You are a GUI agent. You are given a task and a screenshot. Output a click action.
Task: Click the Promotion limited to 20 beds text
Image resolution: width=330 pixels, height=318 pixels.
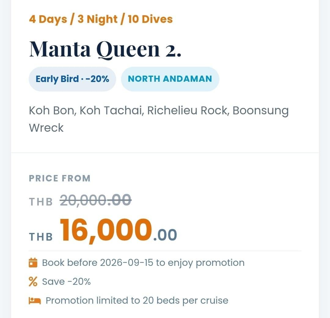click(x=137, y=301)
